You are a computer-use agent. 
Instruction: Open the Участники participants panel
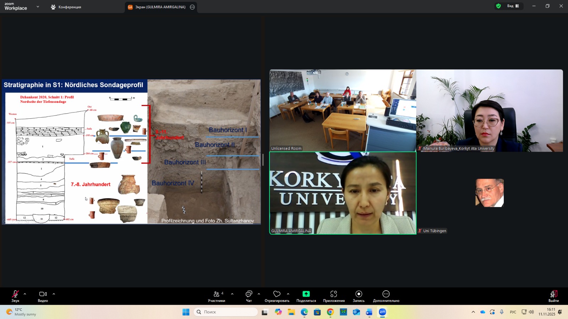pyautogui.click(x=216, y=296)
